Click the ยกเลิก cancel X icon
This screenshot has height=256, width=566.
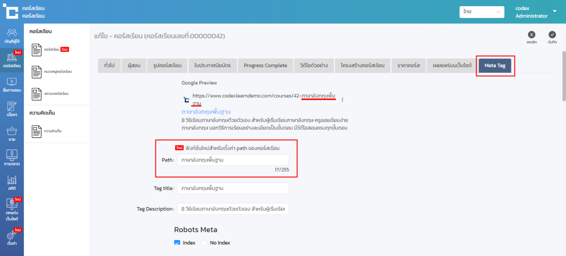point(532,35)
